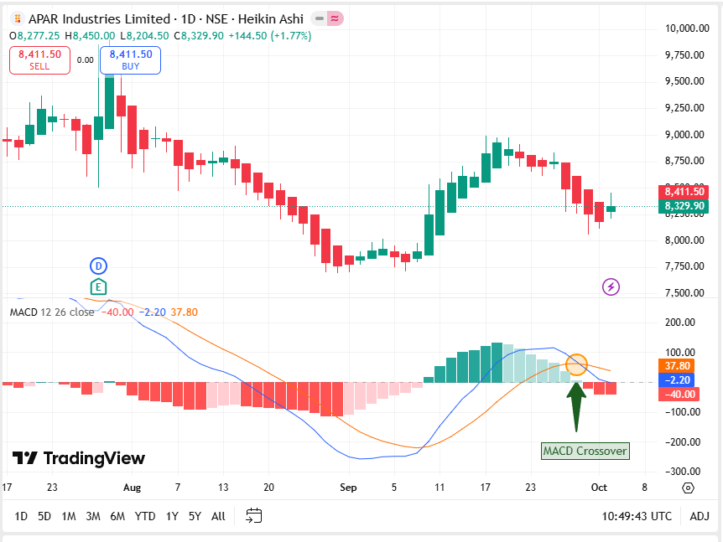The height and width of the screenshot is (542, 723).
Task: Click the TradingView logo
Action: [x=78, y=458]
